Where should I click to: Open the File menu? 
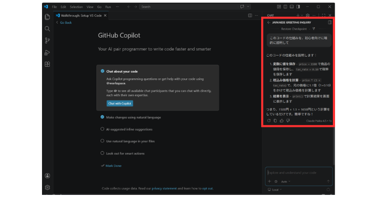pos(54,6)
